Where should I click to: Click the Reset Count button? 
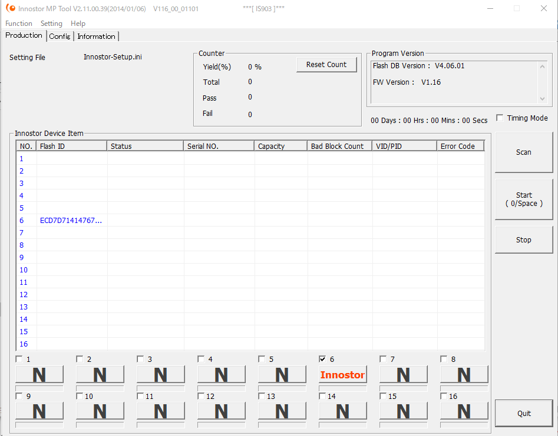(x=326, y=65)
